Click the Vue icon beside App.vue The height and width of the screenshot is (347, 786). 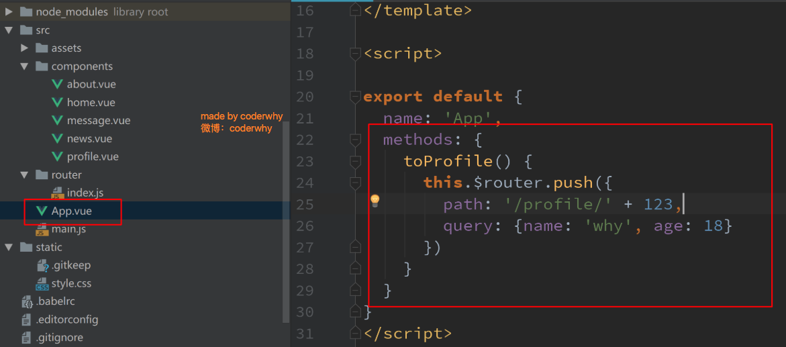pos(42,211)
